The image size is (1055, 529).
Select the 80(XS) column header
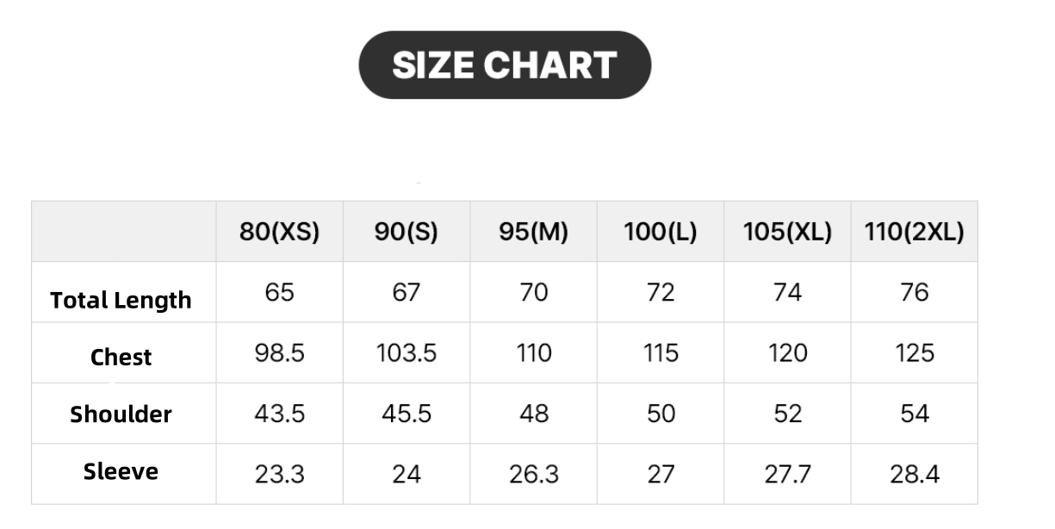[279, 232]
